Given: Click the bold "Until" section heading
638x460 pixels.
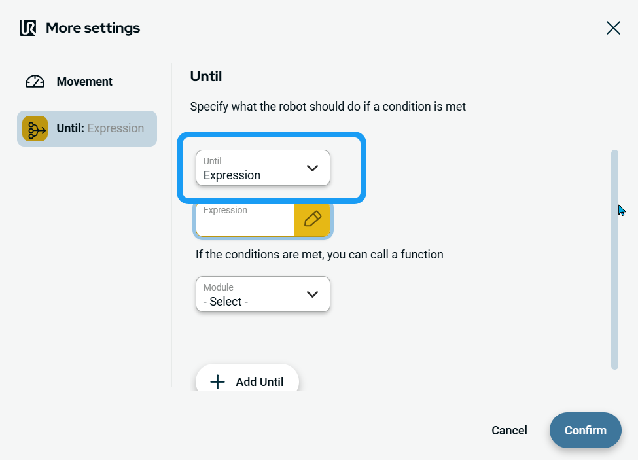Looking at the screenshot, I should coord(206,77).
